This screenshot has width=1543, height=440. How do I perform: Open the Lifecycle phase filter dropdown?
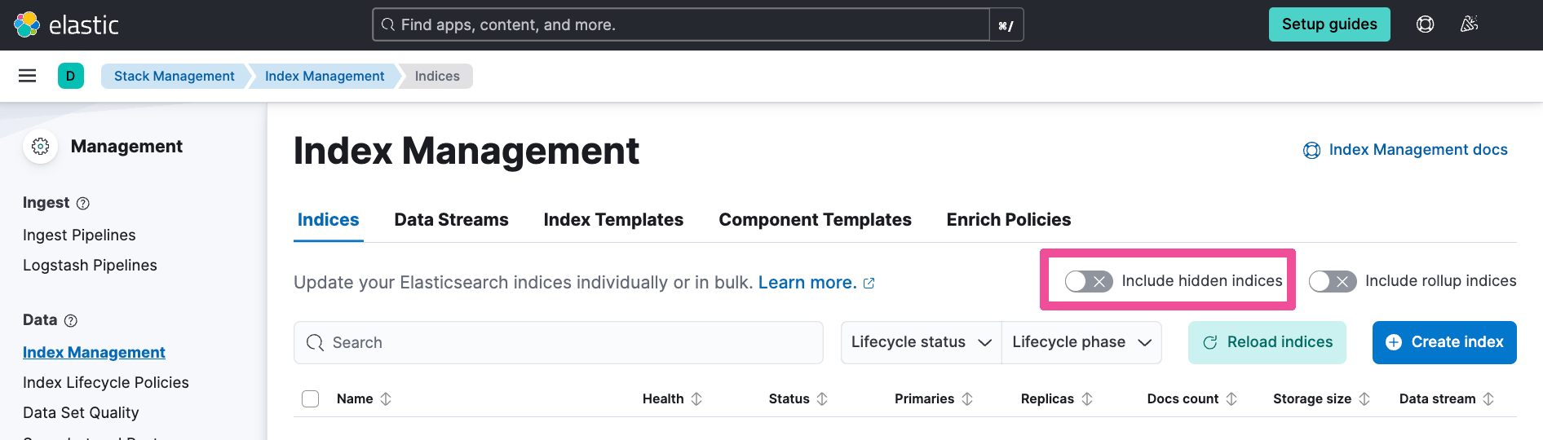tap(1081, 342)
